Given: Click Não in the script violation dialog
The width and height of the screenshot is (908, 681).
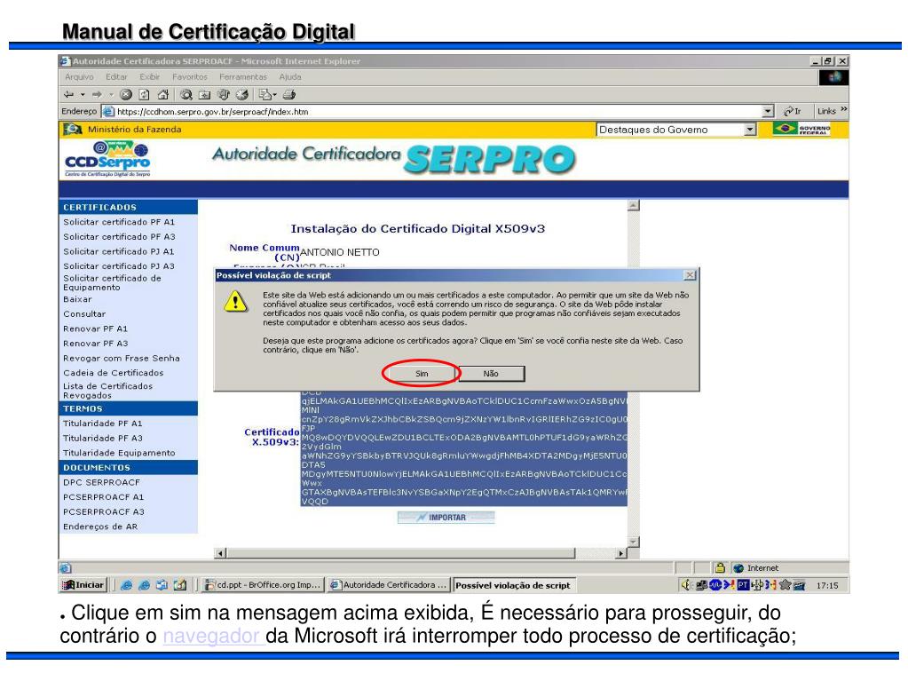Looking at the screenshot, I should coord(491,374).
